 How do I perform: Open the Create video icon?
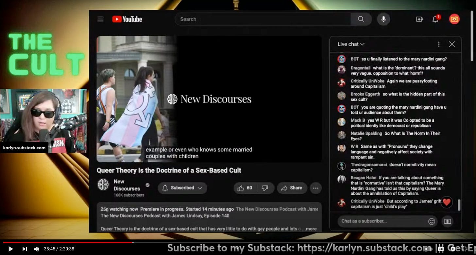click(419, 19)
